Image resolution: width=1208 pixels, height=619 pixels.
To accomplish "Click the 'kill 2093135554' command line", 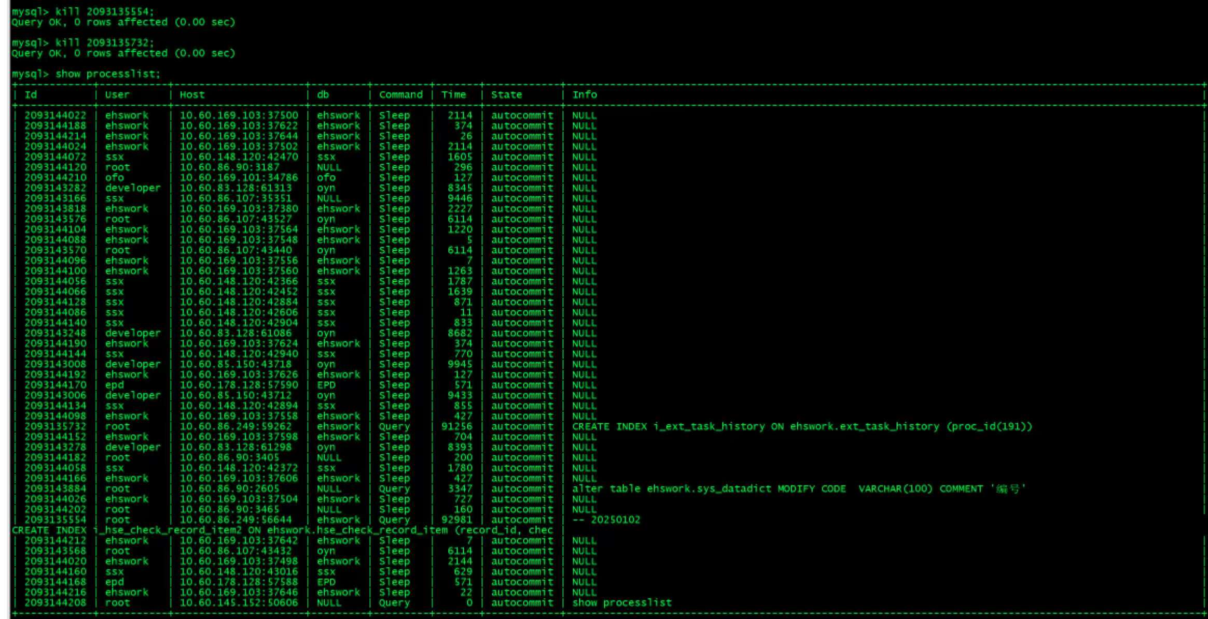I will tap(83, 11).
